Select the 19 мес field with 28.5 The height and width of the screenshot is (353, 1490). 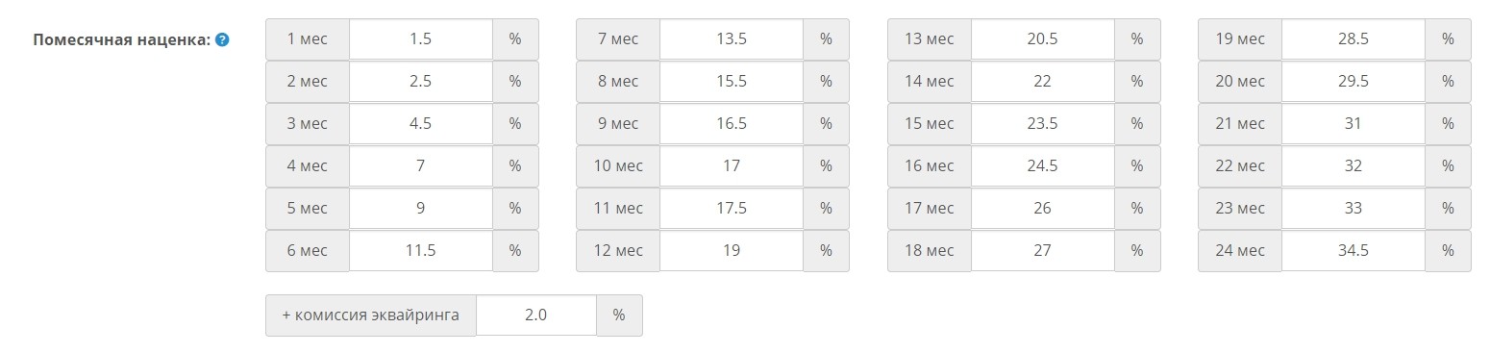pyautogui.click(x=1353, y=39)
